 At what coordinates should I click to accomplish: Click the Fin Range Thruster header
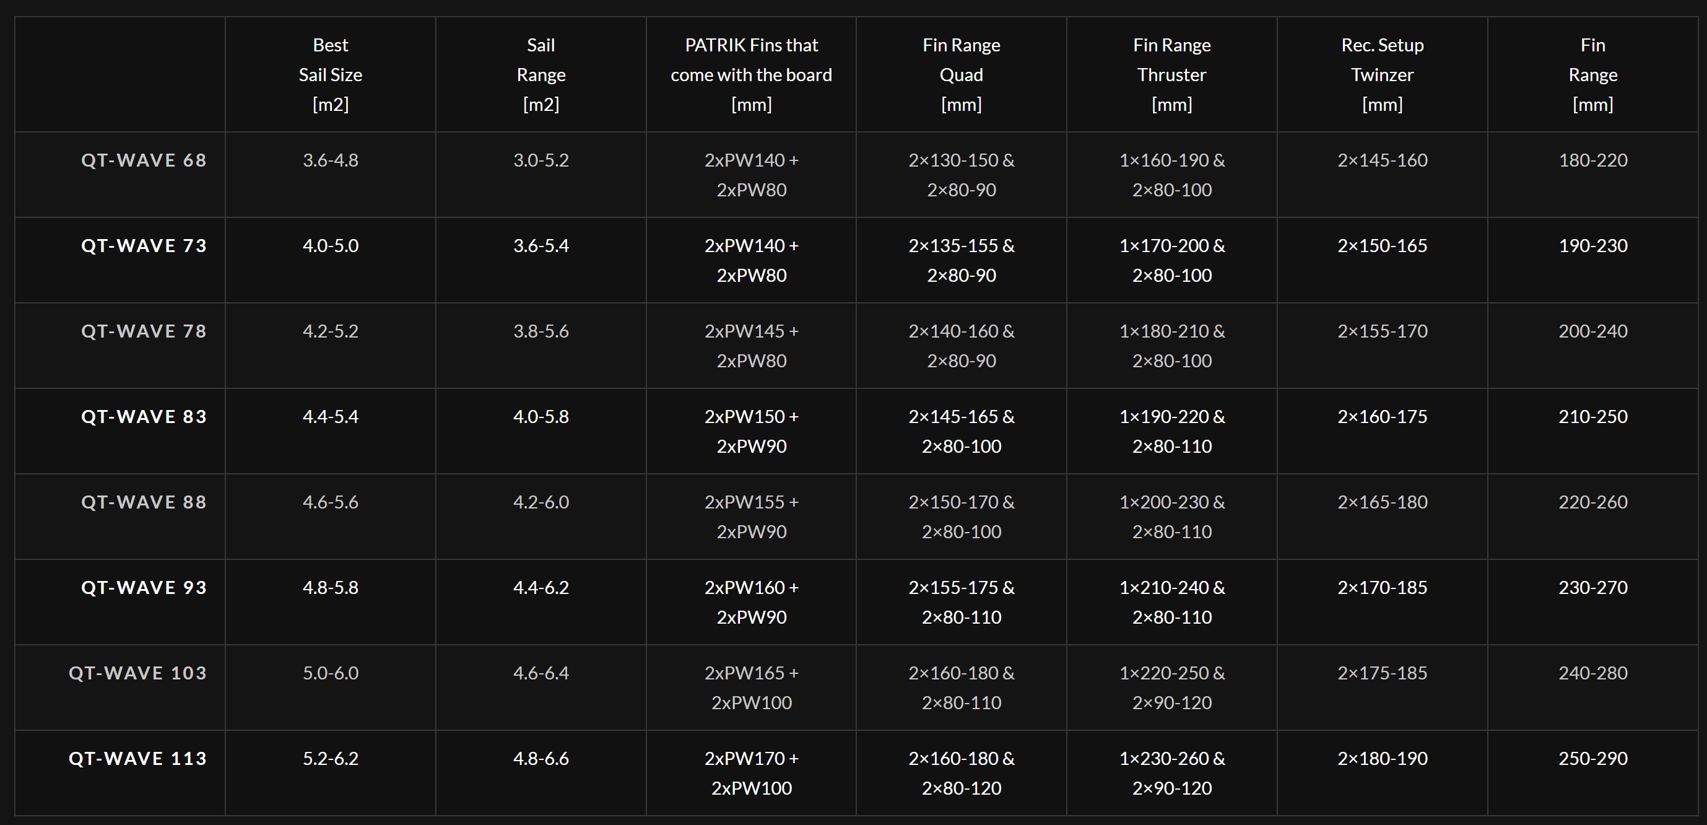1171,74
